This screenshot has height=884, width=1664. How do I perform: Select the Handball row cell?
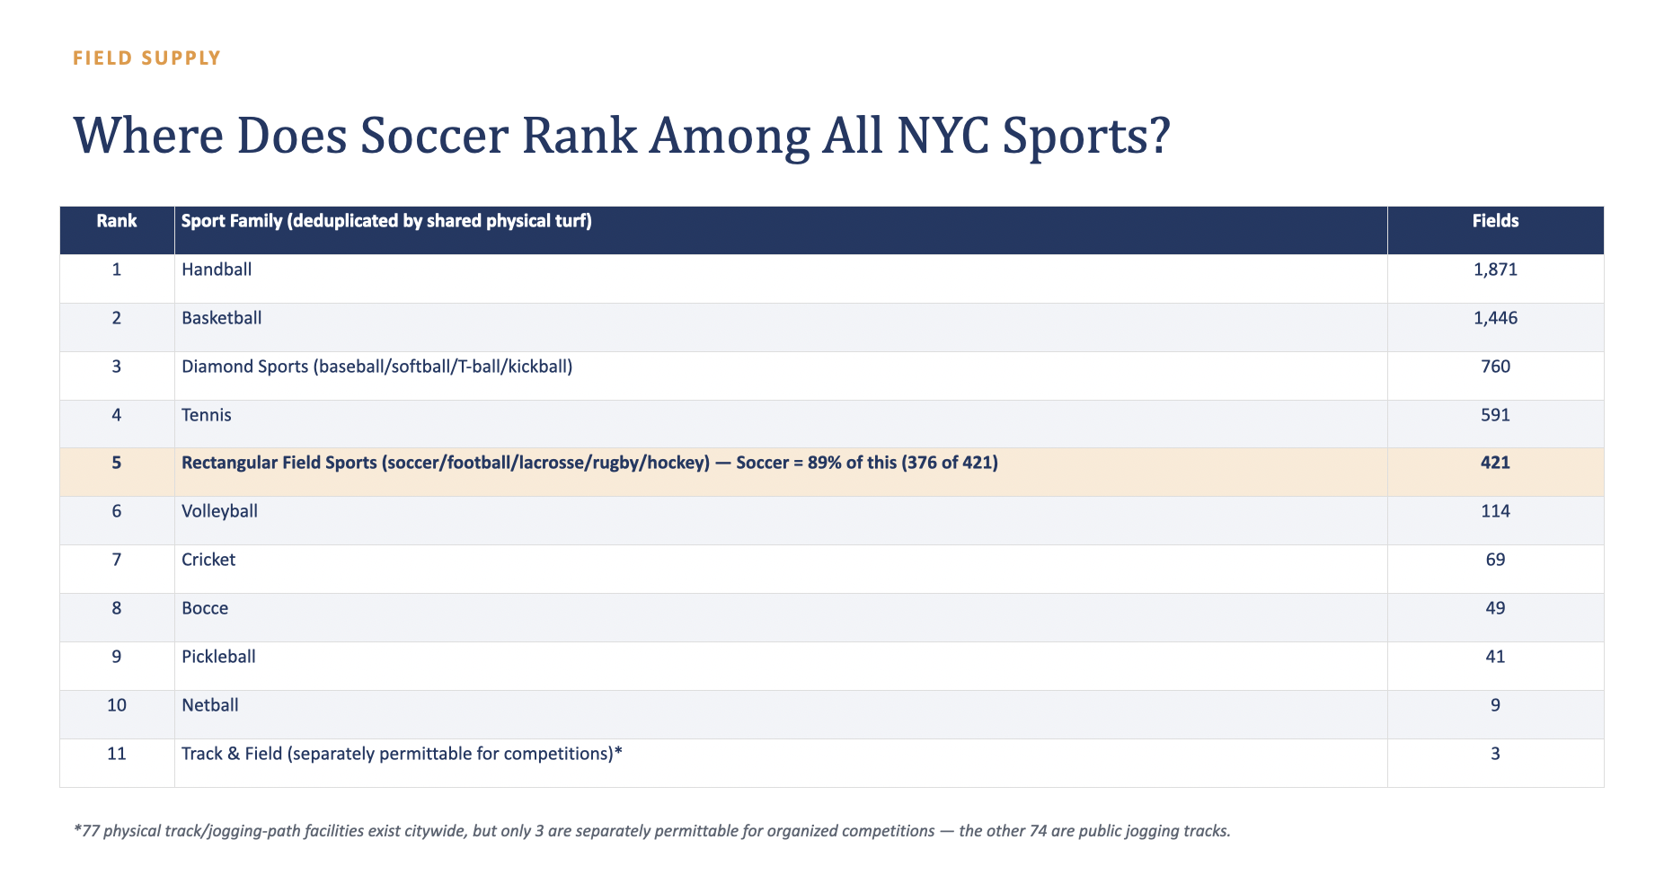(x=781, y=278)
